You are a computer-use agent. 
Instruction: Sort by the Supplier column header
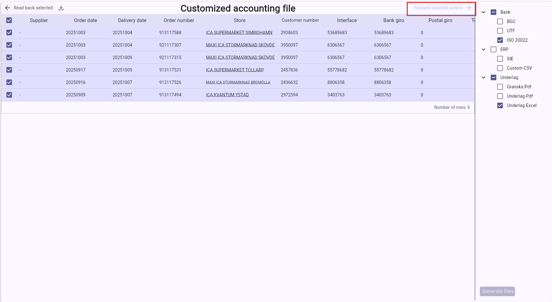click(39, 20)
